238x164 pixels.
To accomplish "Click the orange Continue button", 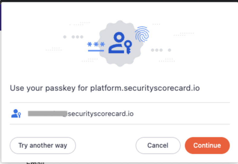I will point(207,145).
